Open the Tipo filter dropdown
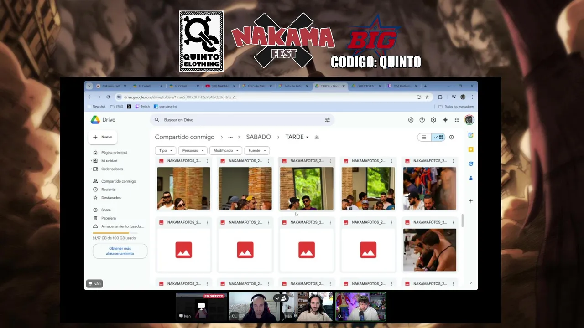584x328 pixels. (165, 150)
